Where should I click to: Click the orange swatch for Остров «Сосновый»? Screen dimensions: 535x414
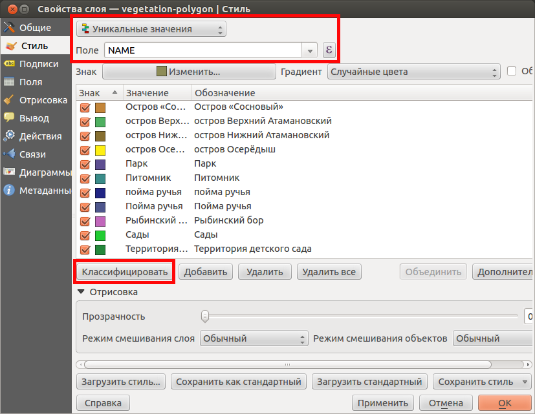click(100, 108)
